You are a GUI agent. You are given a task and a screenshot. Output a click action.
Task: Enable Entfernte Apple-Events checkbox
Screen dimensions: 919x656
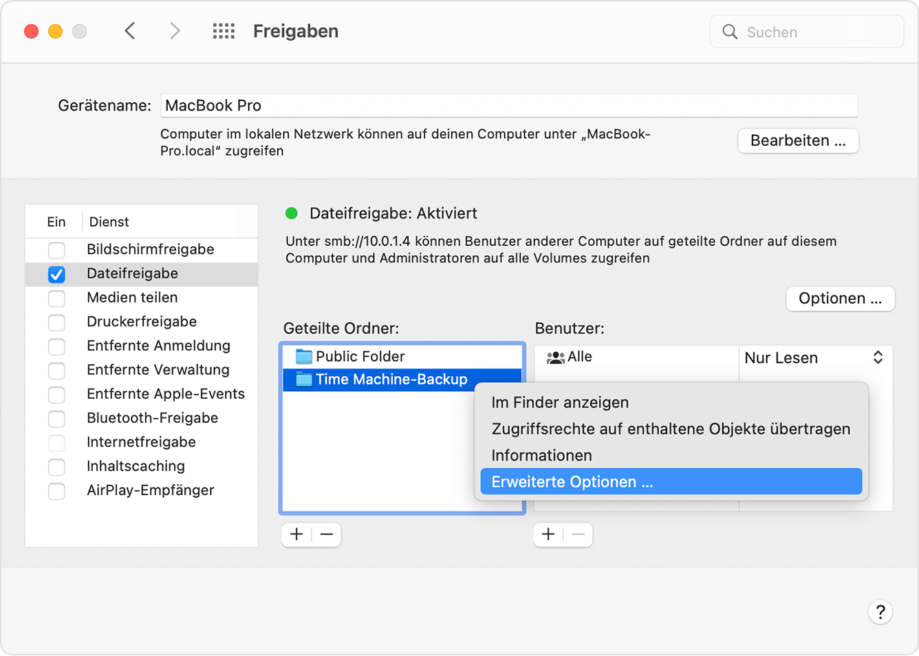pos(56,394)
